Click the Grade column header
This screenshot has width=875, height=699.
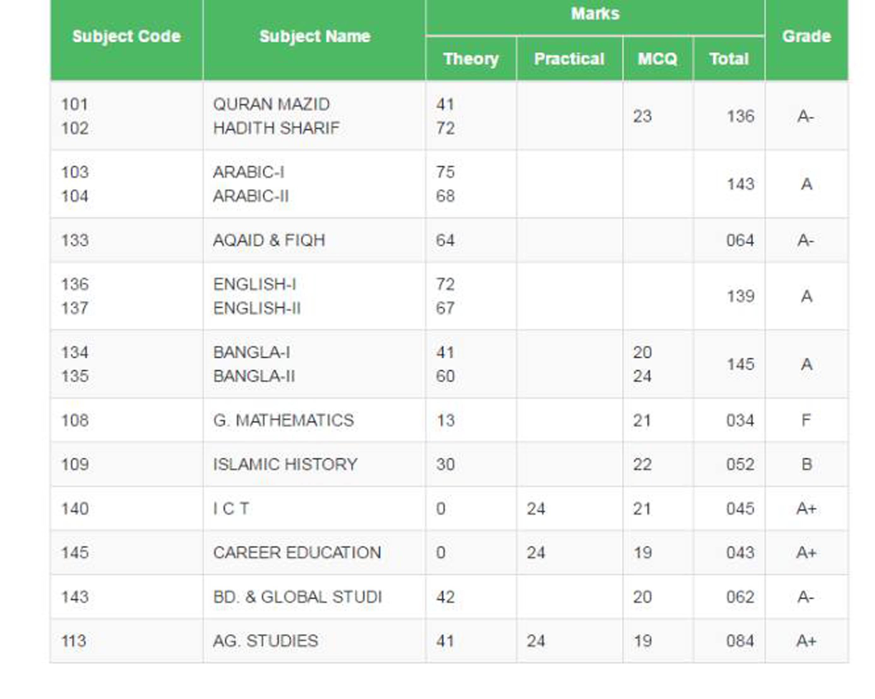(806, 37)
